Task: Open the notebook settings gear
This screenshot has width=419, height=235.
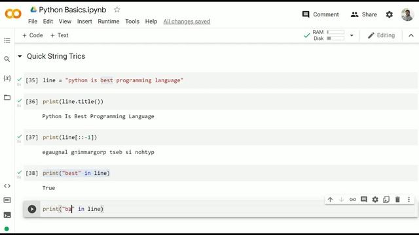Action: (390, 14)
